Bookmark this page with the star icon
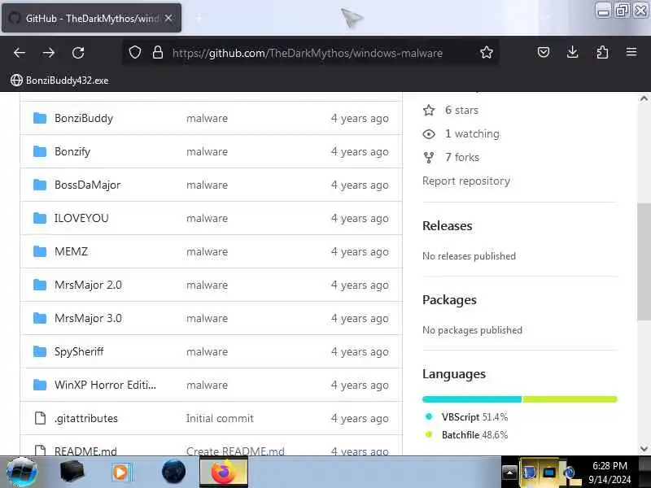The width and height of the screenshot is (651, 488). [486, 53]
